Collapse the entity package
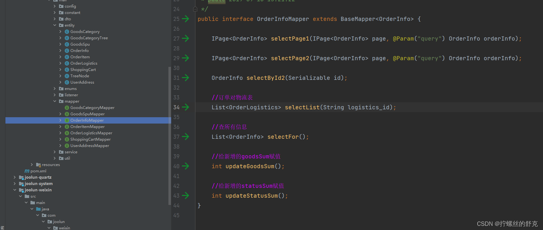Screen dimensions: 543x230 tap(55, 25)
